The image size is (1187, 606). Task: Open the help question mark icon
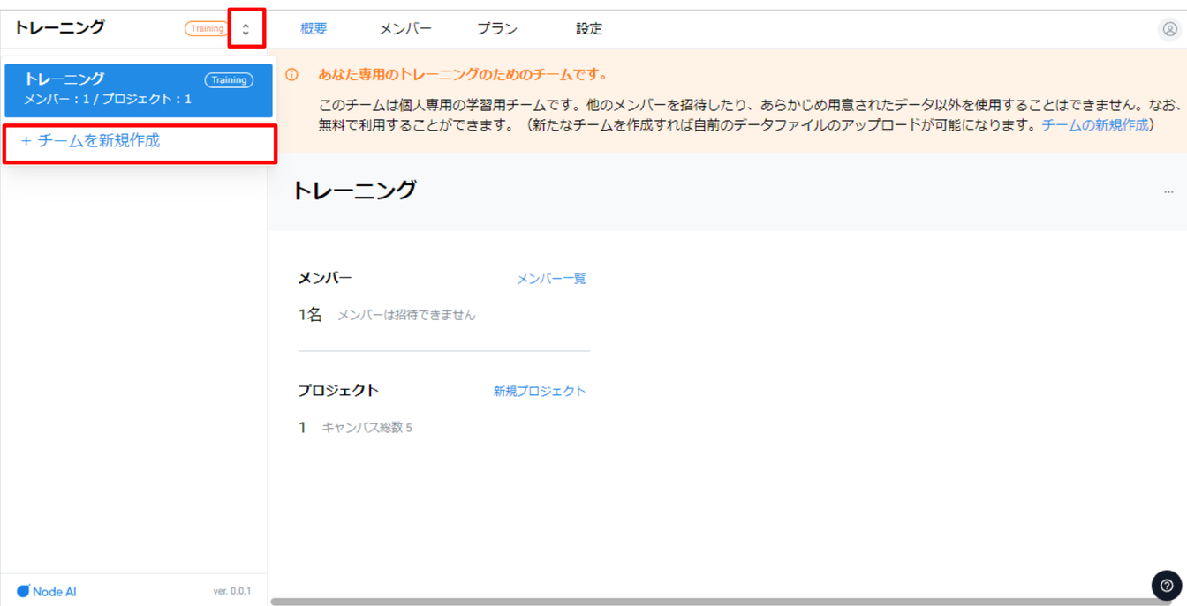click(x=1167, y=585)
